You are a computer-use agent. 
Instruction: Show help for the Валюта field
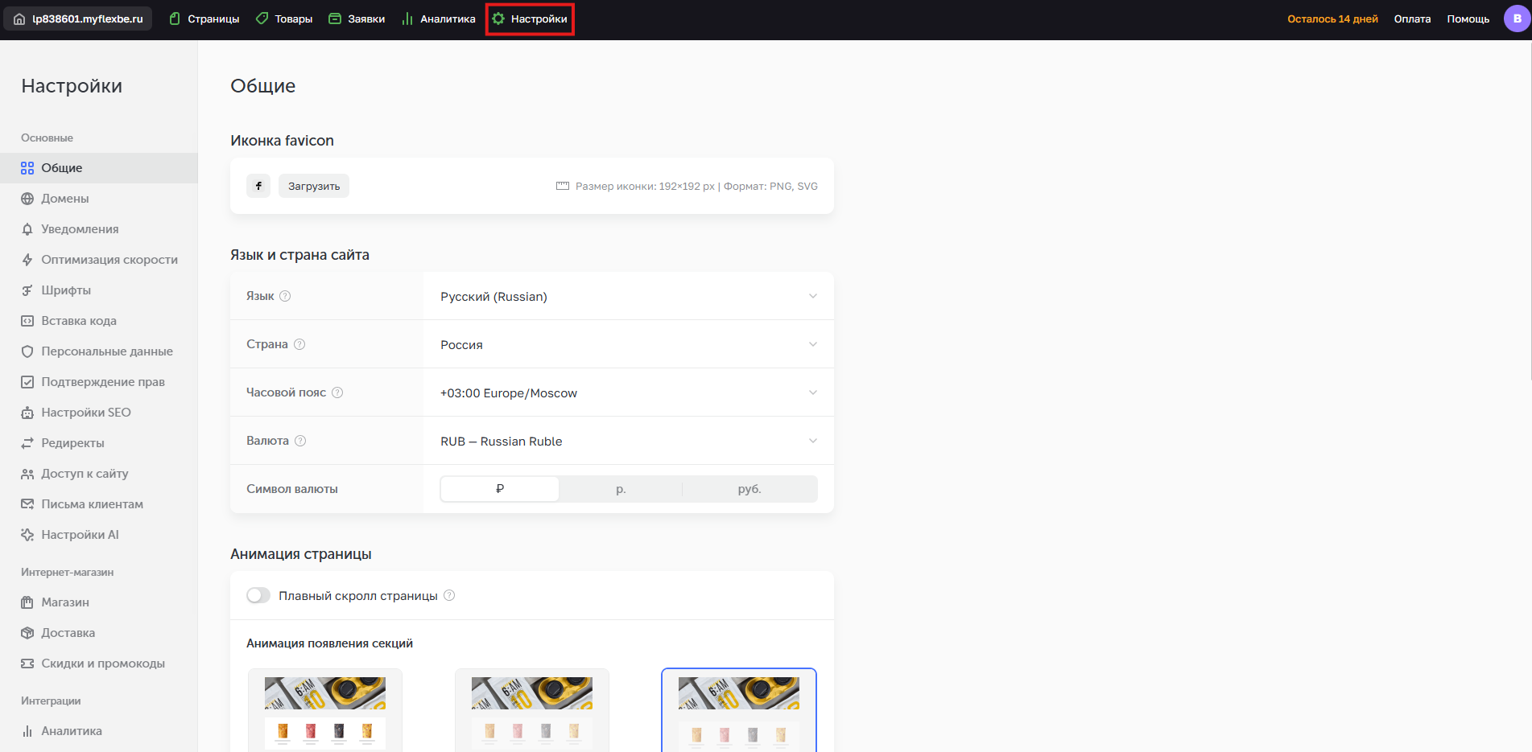point(300,441)
